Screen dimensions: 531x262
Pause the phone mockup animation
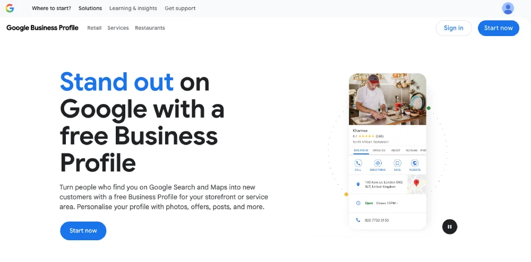(449, 226)
